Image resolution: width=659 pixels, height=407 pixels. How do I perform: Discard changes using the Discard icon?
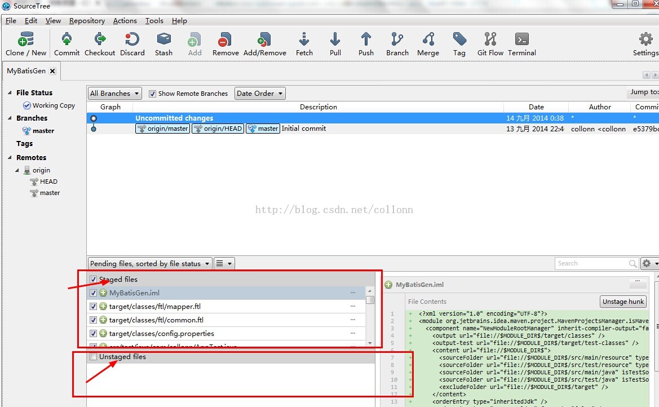pyautogui.click(x=132, y=42)
